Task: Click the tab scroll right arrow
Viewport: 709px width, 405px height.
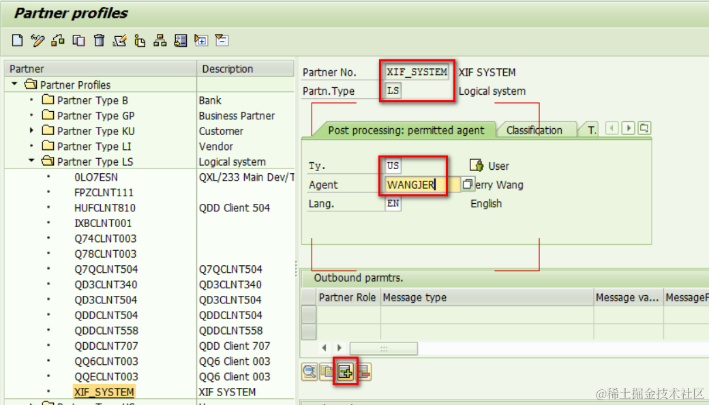Action: coord(628,128)
